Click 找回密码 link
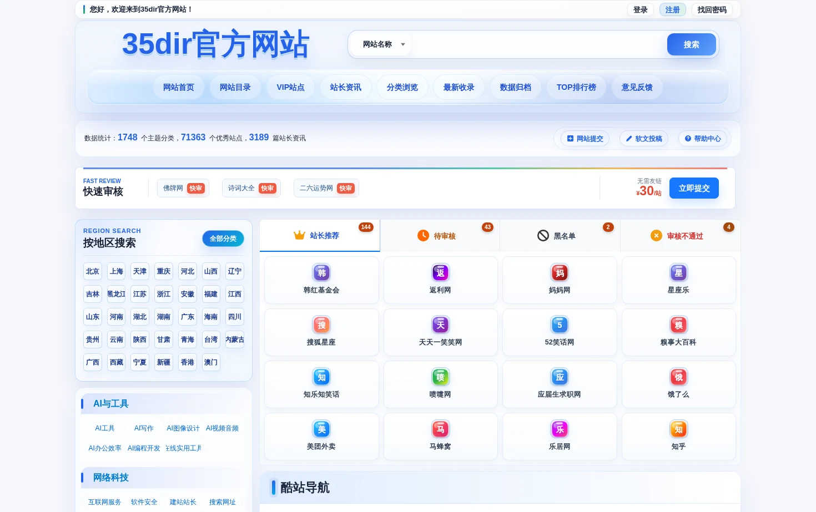This screenshot has height=512, width=816. click(x=712, y=9)
